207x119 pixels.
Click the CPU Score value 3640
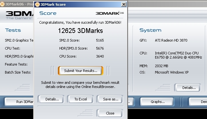100,56
